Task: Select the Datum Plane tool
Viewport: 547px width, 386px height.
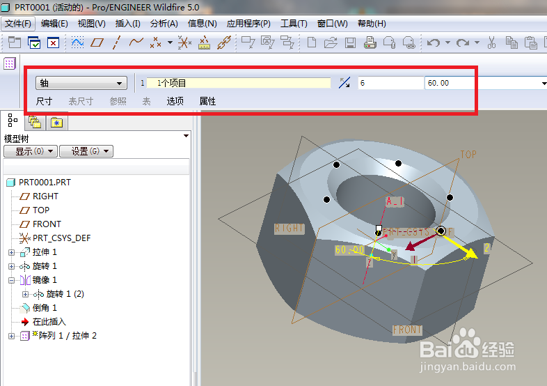Action: tap(97, 43)
